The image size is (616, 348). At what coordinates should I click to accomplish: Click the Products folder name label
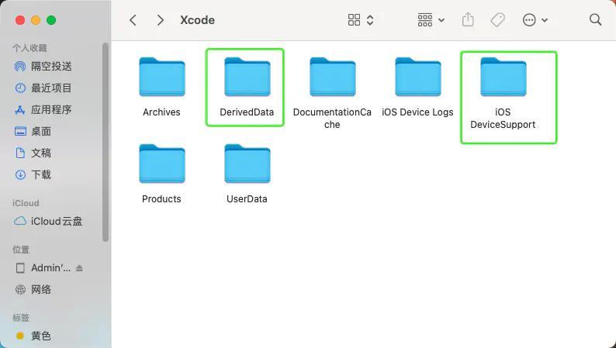click(x=161, y=199)
